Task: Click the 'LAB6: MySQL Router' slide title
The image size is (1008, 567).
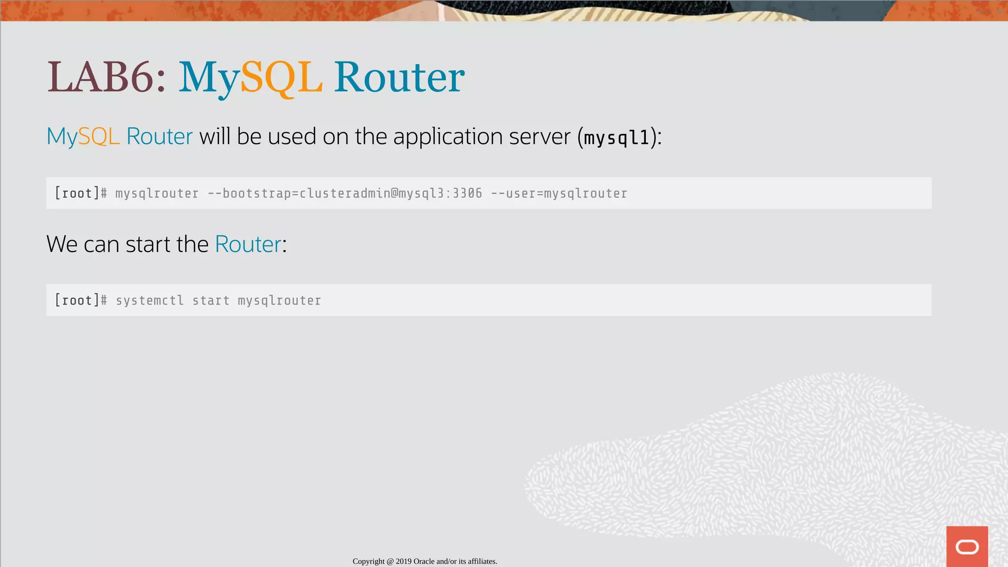Action: point(255,78)
